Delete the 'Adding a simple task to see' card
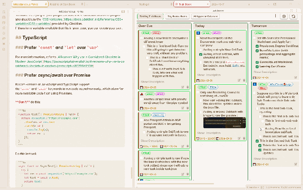 (187, 174)
